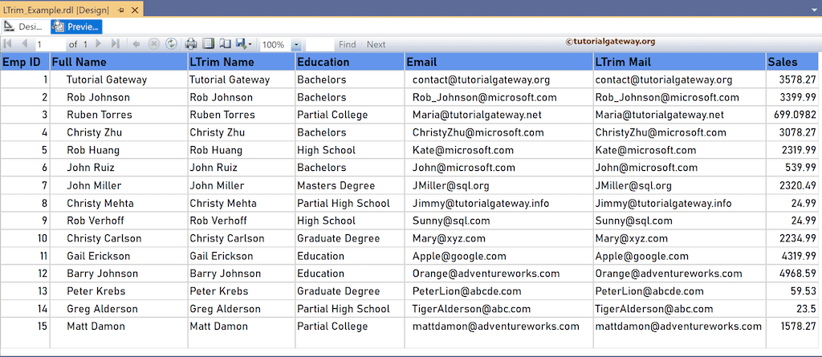822x357 pixels.
Task: Click the Next search result button
Action: (376, 45)
